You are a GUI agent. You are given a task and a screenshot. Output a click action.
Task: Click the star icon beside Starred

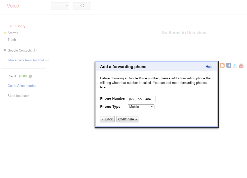pyautogui.click(x=5, y=33)
